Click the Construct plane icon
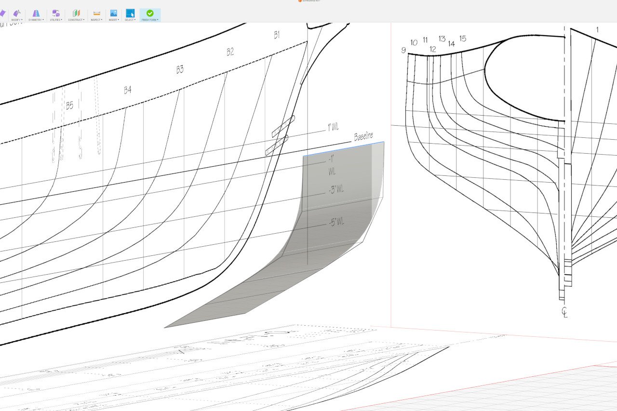Viewport: 617px width, 411px height. pos(76,13)
